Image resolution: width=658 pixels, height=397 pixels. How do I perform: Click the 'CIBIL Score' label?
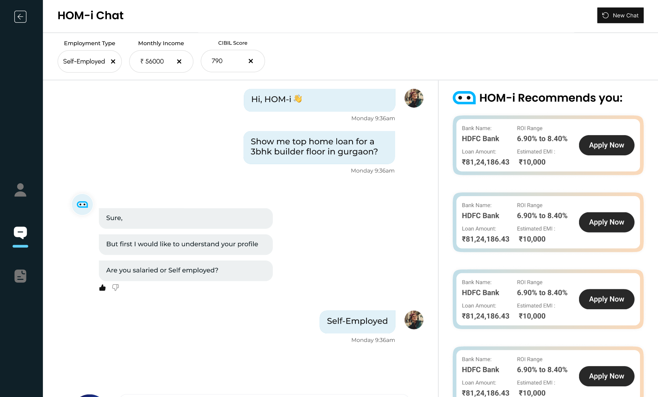(x=233, y=43)
